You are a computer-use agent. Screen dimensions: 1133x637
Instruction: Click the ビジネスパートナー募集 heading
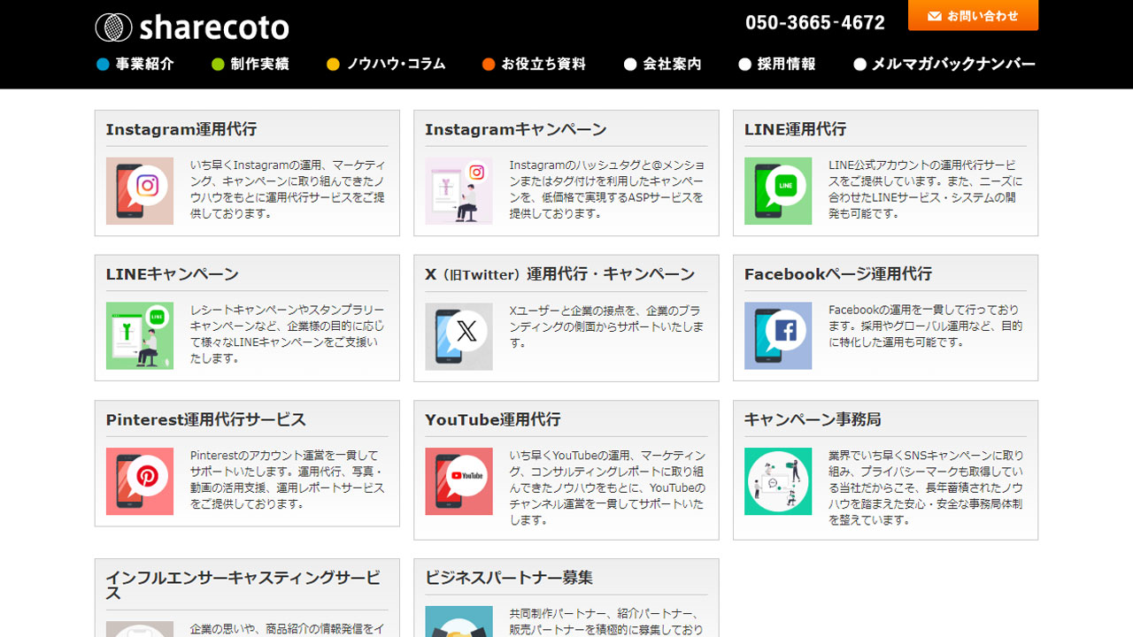click(508, 578)
